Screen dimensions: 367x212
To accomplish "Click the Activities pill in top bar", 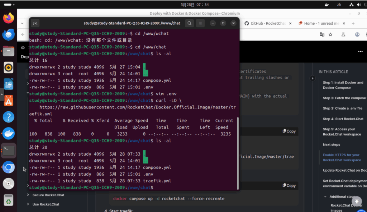I will (x=9, y=4).
